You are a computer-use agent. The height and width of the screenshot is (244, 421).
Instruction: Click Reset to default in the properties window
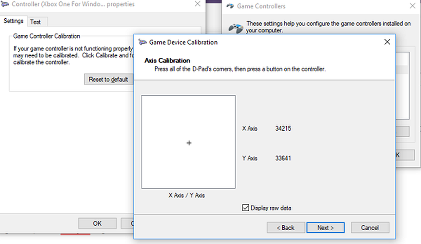click(109, 79)
